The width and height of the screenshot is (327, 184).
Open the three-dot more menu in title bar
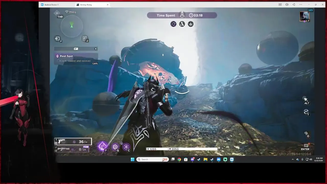coord(301,5)
